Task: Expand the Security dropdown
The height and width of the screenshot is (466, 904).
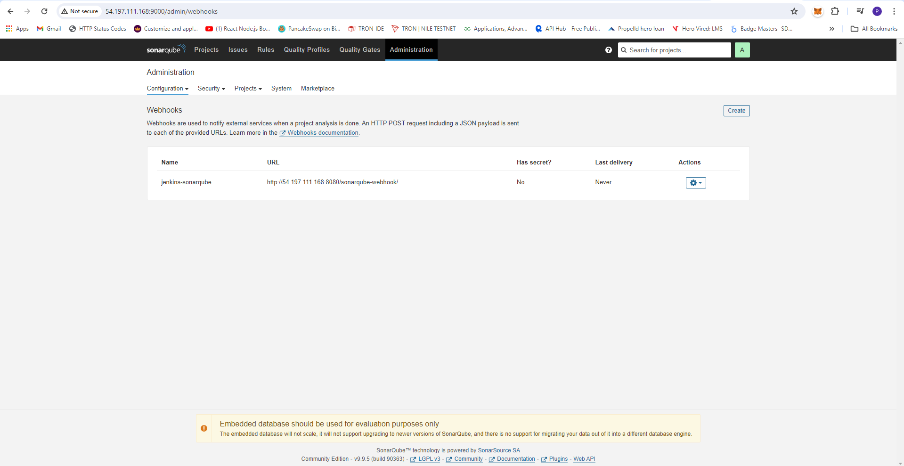Action: coord(212,88)
